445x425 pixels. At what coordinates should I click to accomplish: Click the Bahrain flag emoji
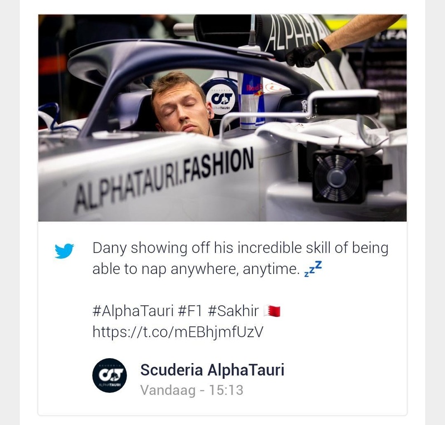pos(272,311)
